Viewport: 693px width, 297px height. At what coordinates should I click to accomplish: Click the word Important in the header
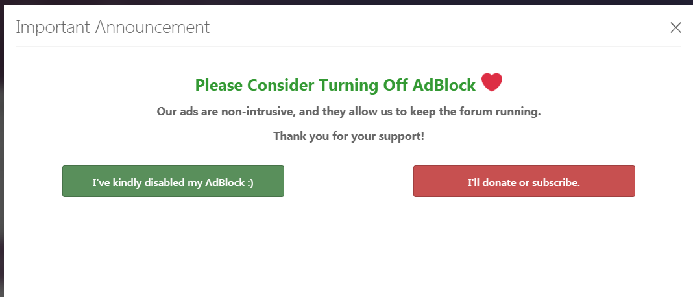click(x=53, y=27)
